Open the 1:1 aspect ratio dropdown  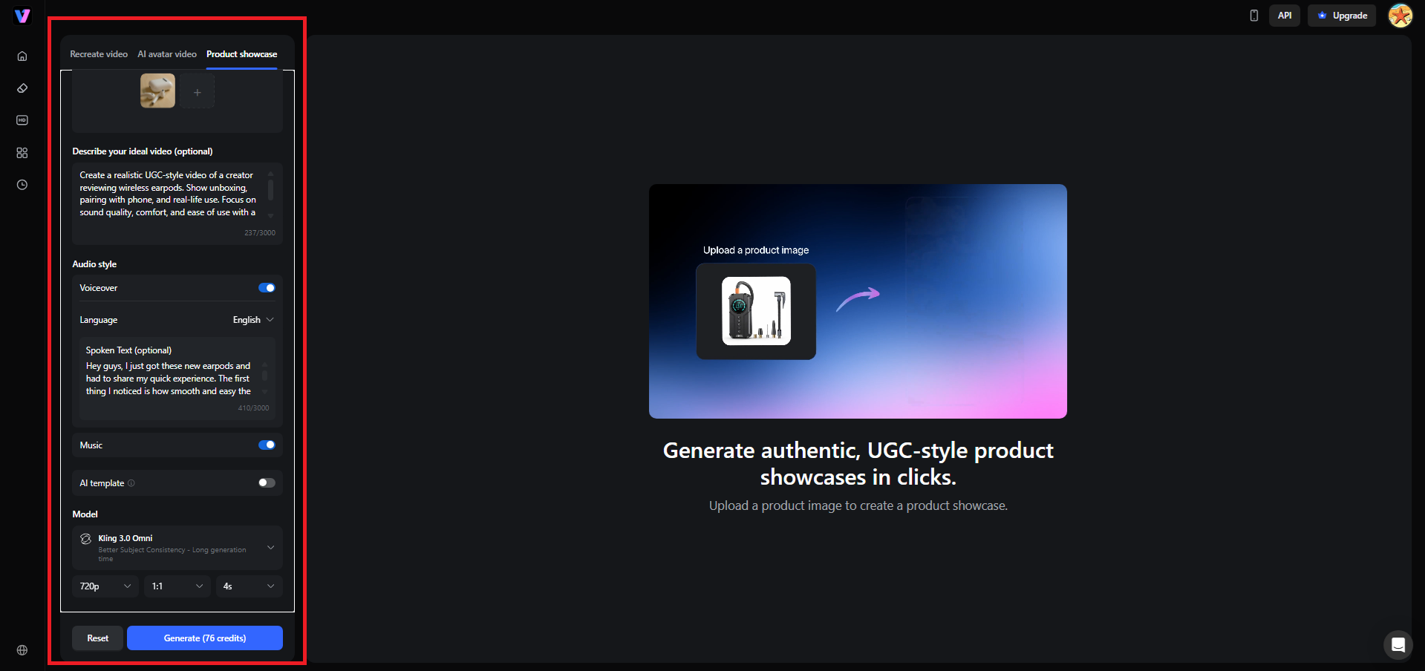[177, 586]
